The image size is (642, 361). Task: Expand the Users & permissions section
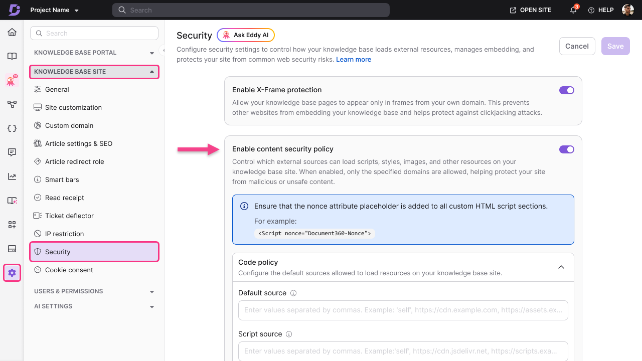pyautogui.click(x=151, y=291)
